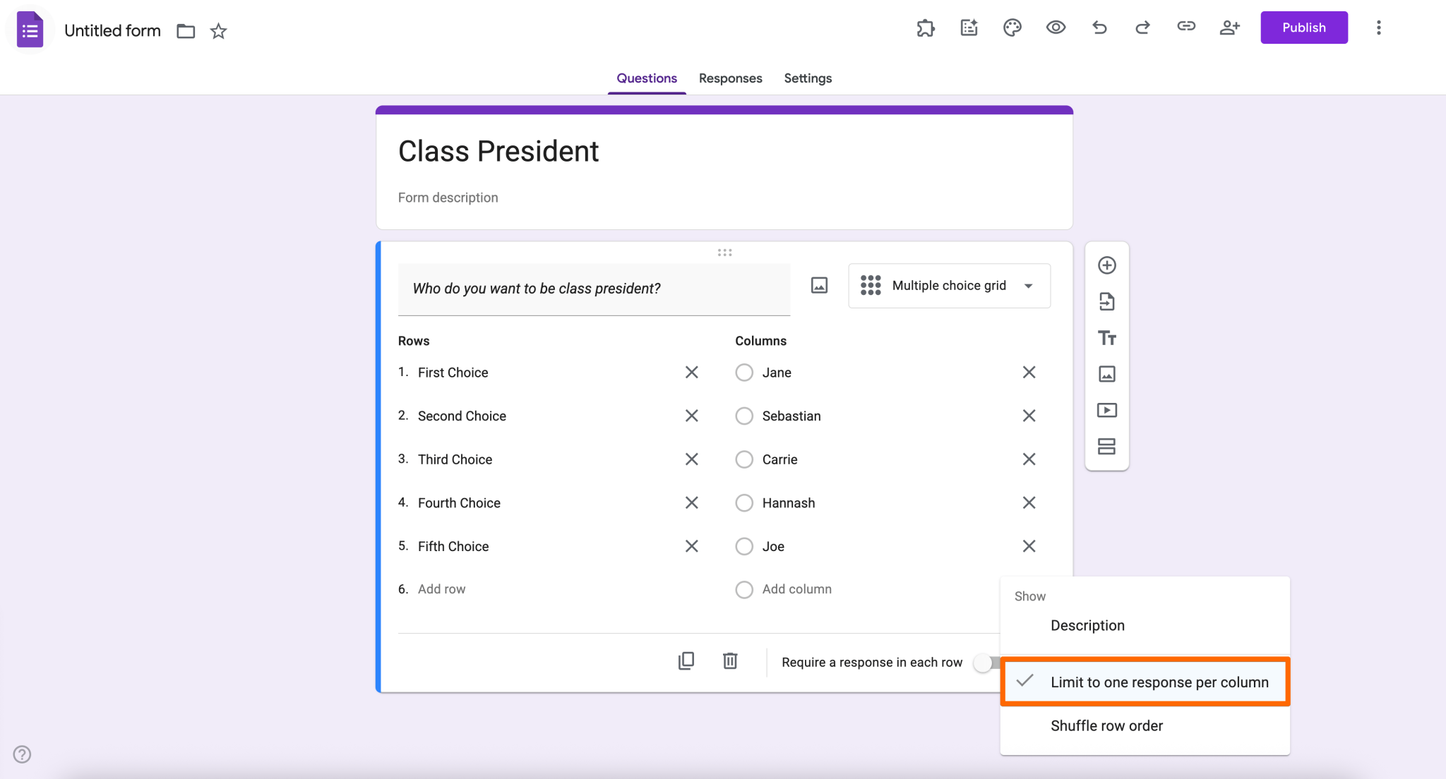The width and height of the screenshot is (1446, 779).
Task: Open the Multiple choice grid type dropdown
Action: pos(949,286)
